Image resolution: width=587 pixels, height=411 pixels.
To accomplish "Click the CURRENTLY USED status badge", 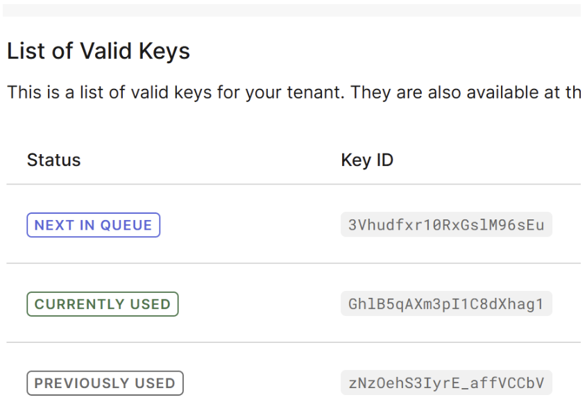I will click(x=102, y=304).
